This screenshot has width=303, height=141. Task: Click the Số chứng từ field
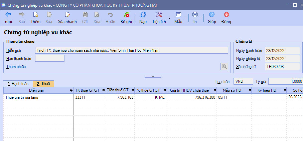click(x=282, y=67)
